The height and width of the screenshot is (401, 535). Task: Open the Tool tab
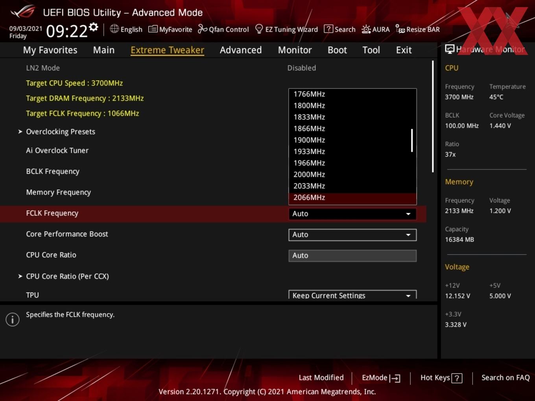(x=371, y=50)
